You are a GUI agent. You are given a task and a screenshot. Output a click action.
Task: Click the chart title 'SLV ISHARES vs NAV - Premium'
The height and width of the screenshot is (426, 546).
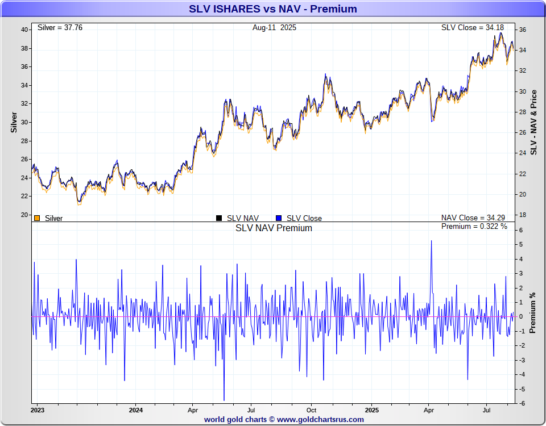tap(273, 9)
